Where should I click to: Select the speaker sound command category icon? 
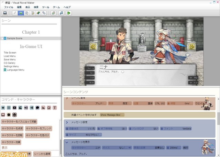coord(26,108)
